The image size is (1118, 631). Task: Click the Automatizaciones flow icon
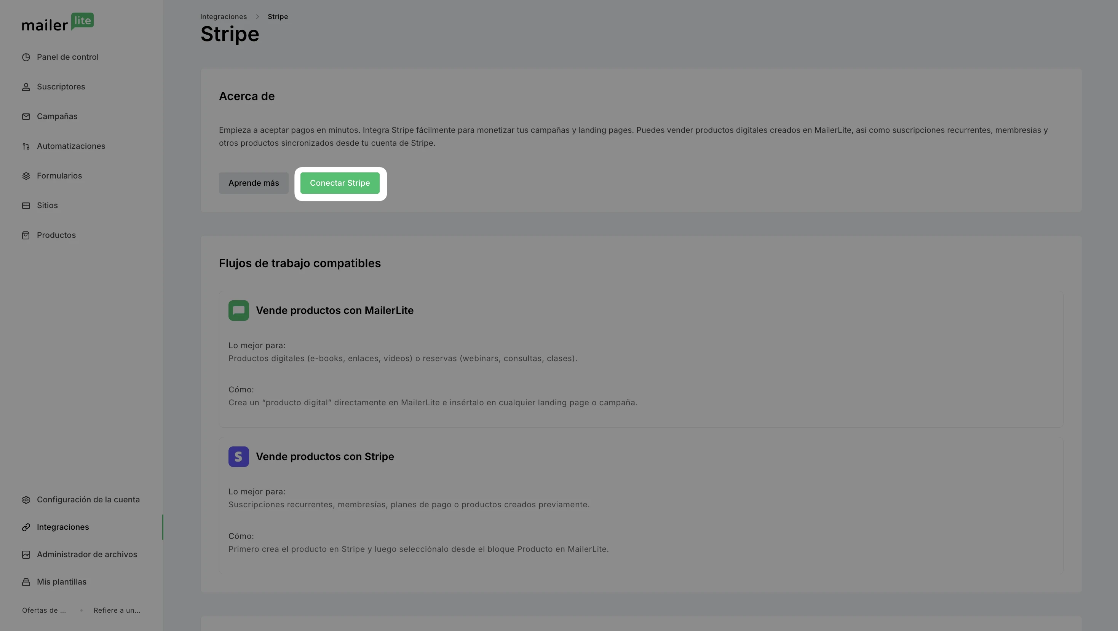(x=26, y=146)
